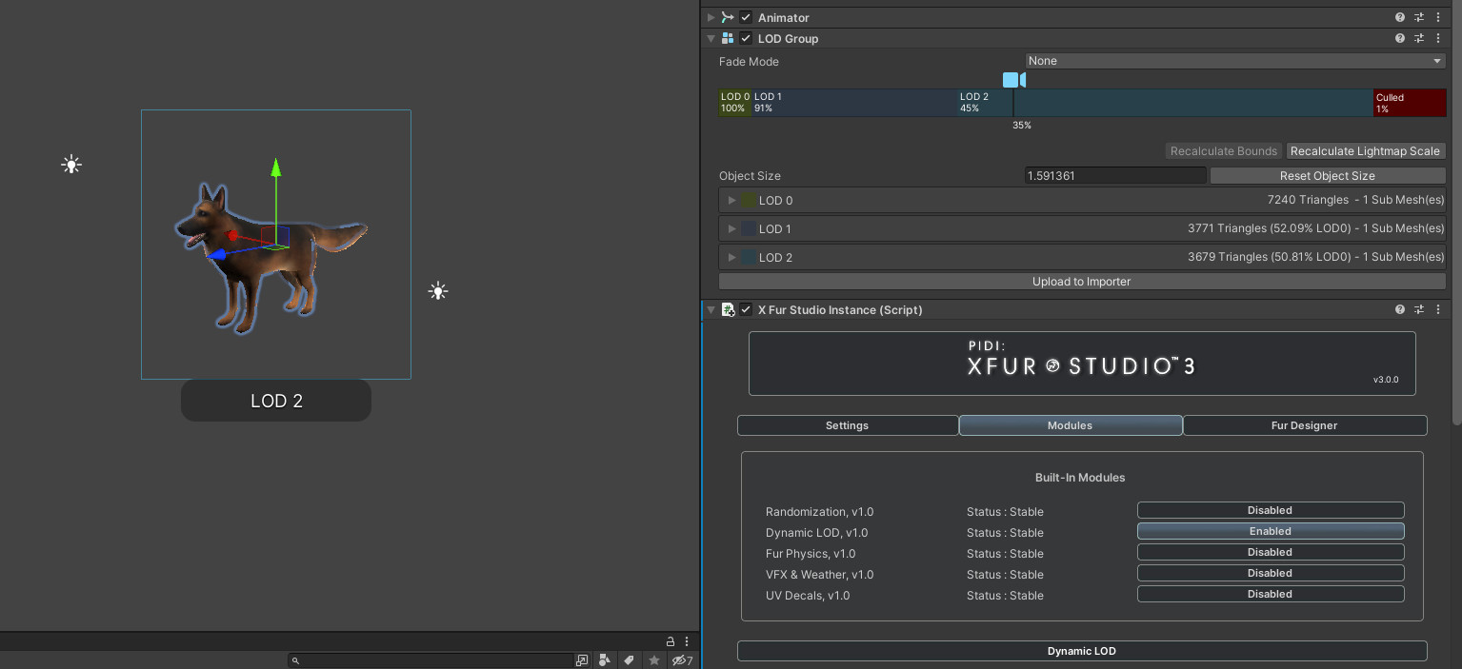Toggle the Animator component checkbox
Viewport: 1462px width, 669px height.
click(x=747, y=17)
